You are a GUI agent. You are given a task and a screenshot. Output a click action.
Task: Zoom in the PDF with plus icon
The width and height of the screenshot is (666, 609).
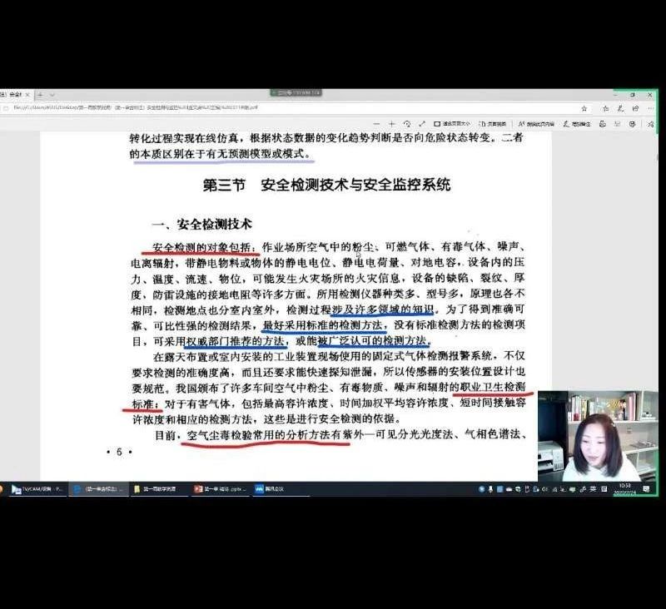391,124
